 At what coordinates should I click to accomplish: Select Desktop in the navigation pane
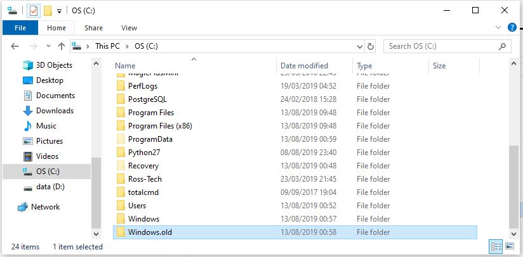43,80
